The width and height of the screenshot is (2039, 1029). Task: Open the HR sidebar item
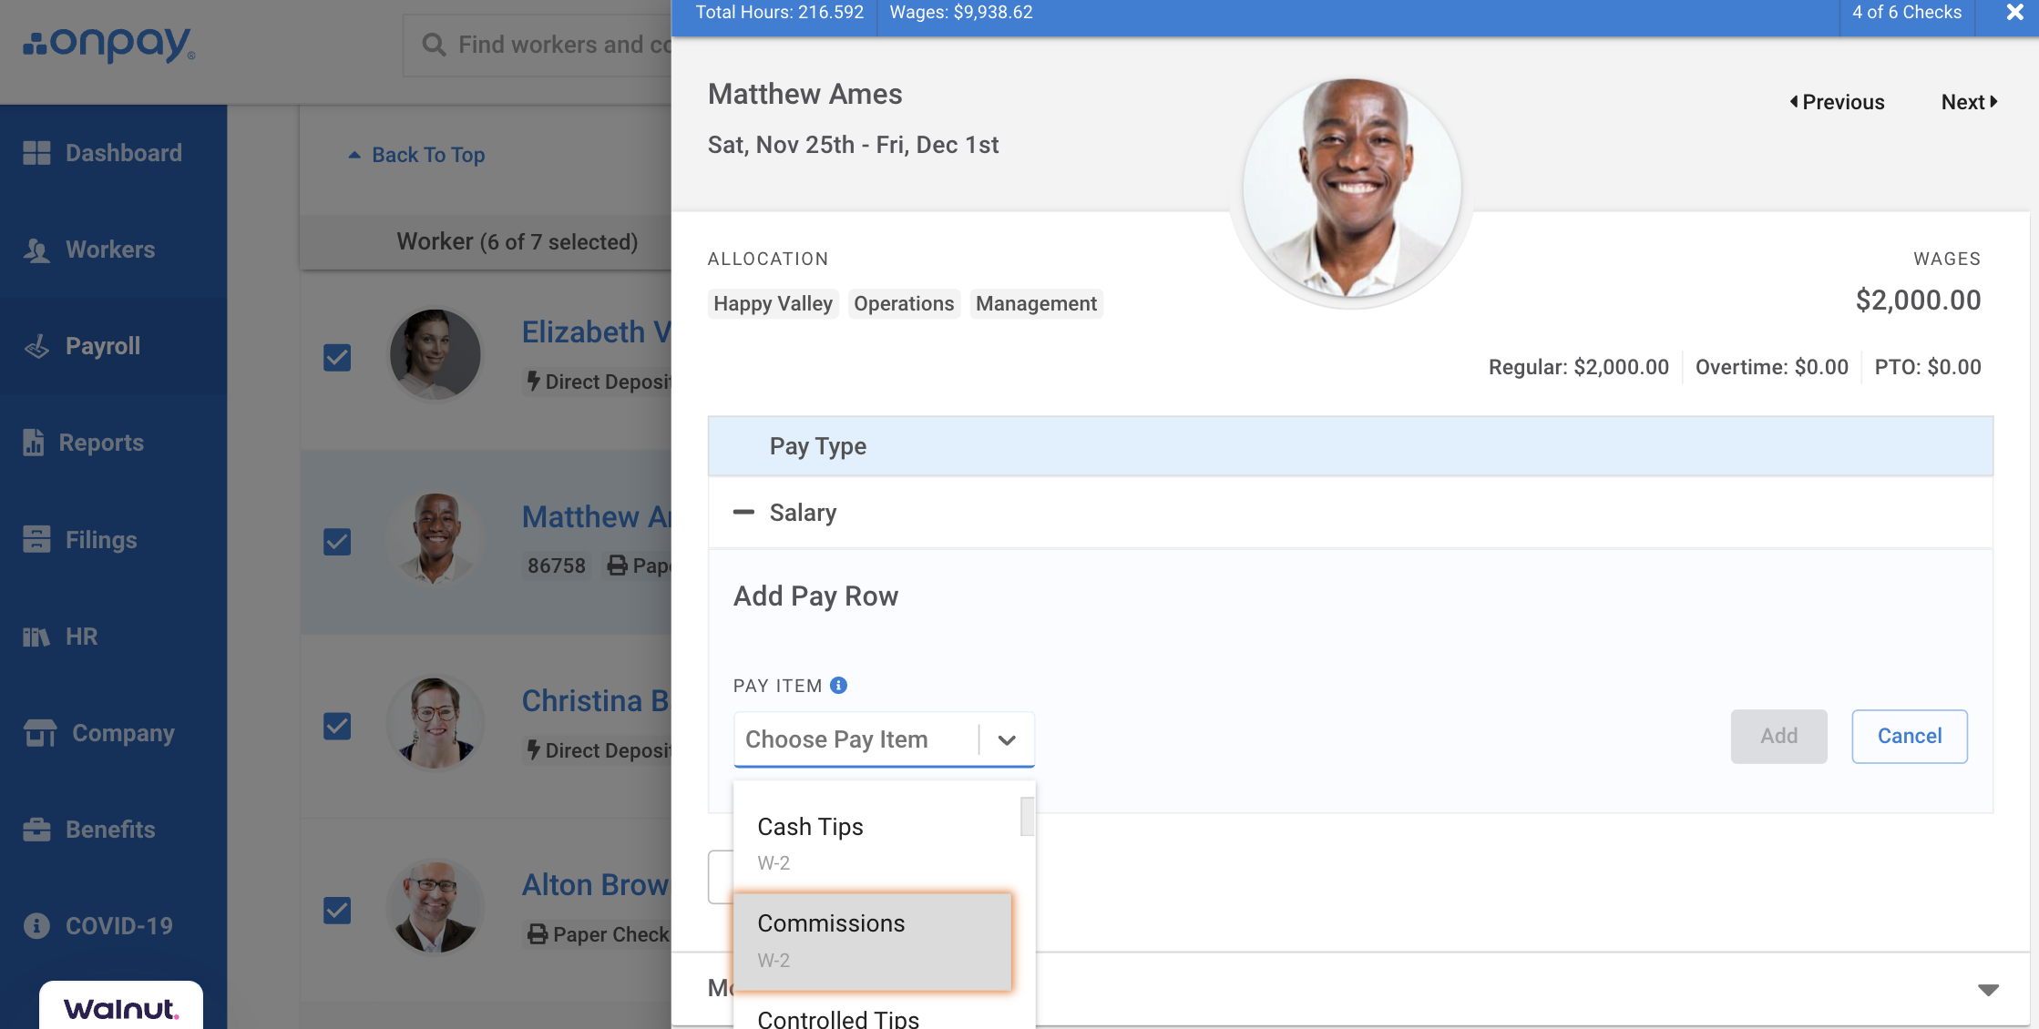coord(113,637)
